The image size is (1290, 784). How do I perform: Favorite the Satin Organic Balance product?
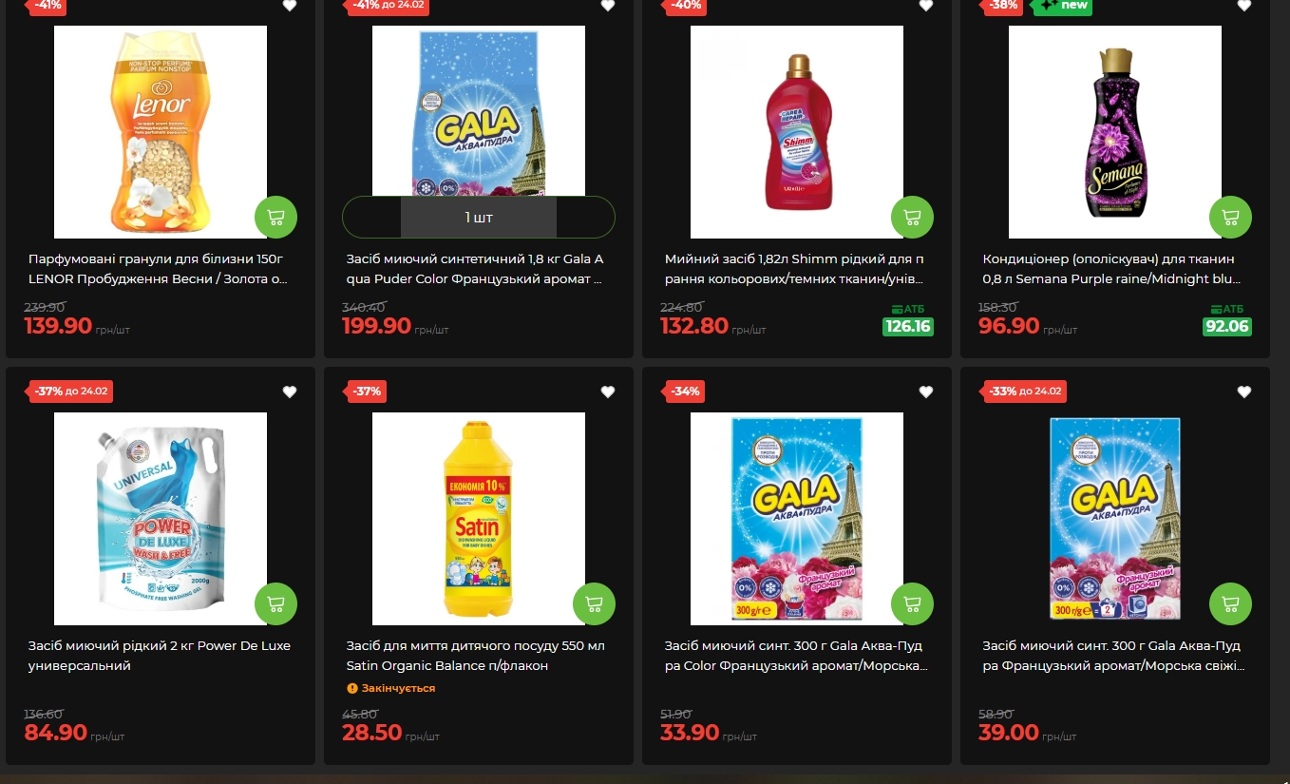tap(608, 392)
